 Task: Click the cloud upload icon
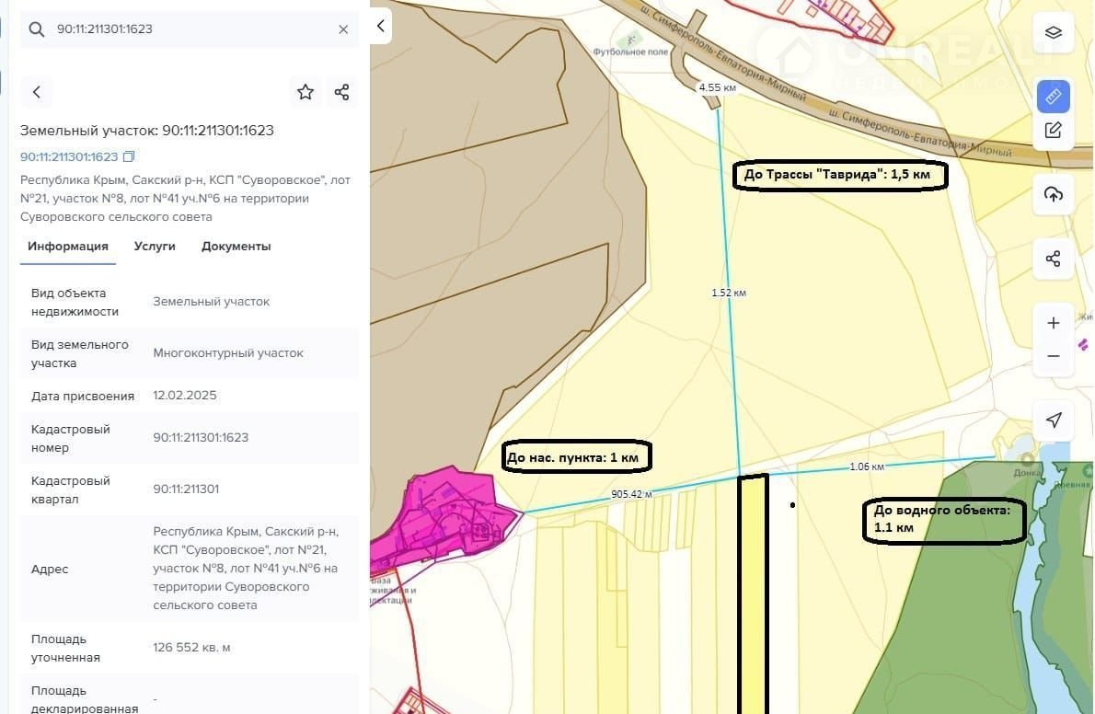pos(1054,194)
